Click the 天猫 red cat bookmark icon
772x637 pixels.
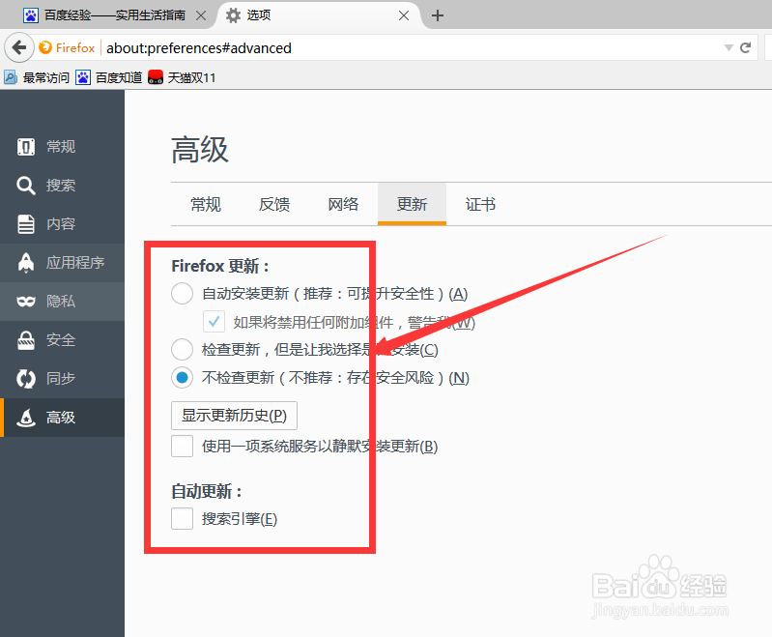(156, 77)
